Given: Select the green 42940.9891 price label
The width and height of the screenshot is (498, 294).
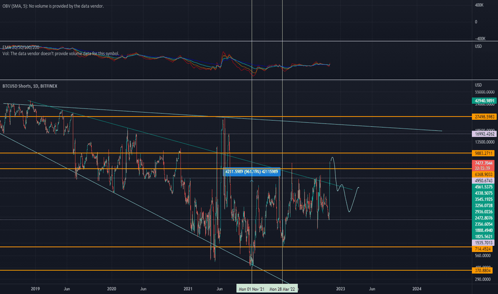Looking at the screenshot, I should (x=484, y=100).
